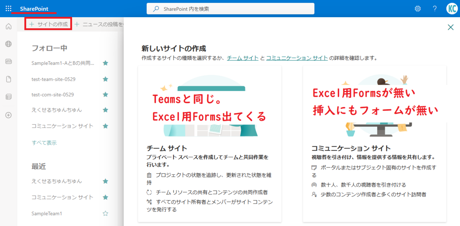
Task: Open the app launcher waffle icon
Action: tap(8, 8)
